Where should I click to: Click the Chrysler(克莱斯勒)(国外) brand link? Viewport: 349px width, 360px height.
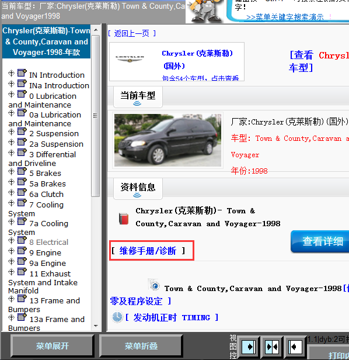(x=197, y=60)
